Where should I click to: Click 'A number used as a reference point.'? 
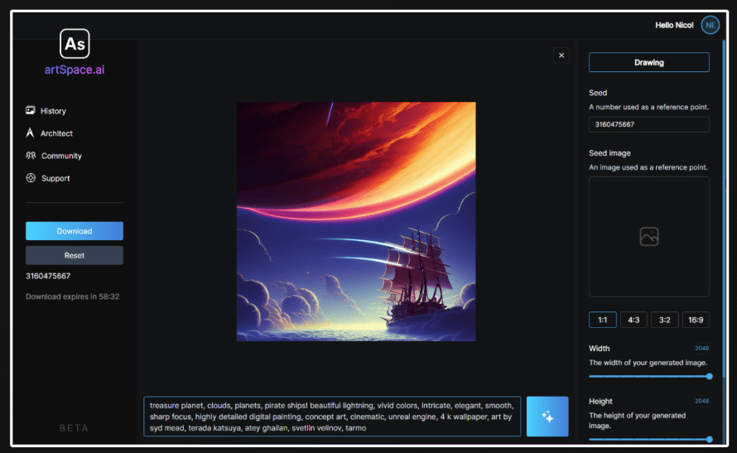coord(648,107)
